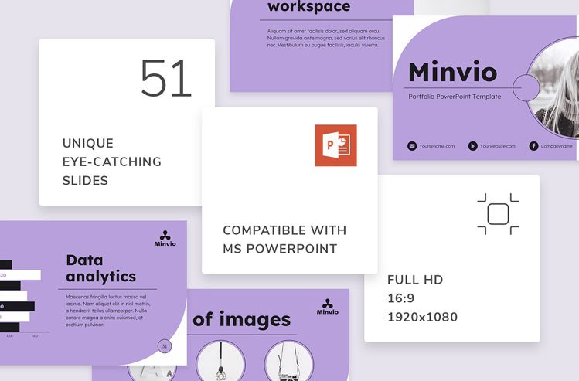The height and width of the screenshot is (381, 579).
Task: Click the 'Data analytics' heading
Action: (100, 268)
